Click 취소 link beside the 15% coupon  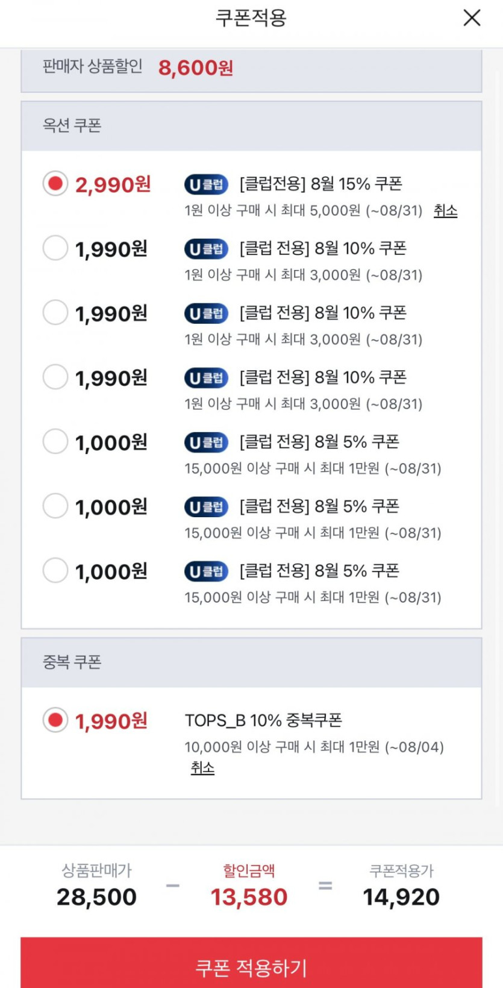(x=445, y=210)
